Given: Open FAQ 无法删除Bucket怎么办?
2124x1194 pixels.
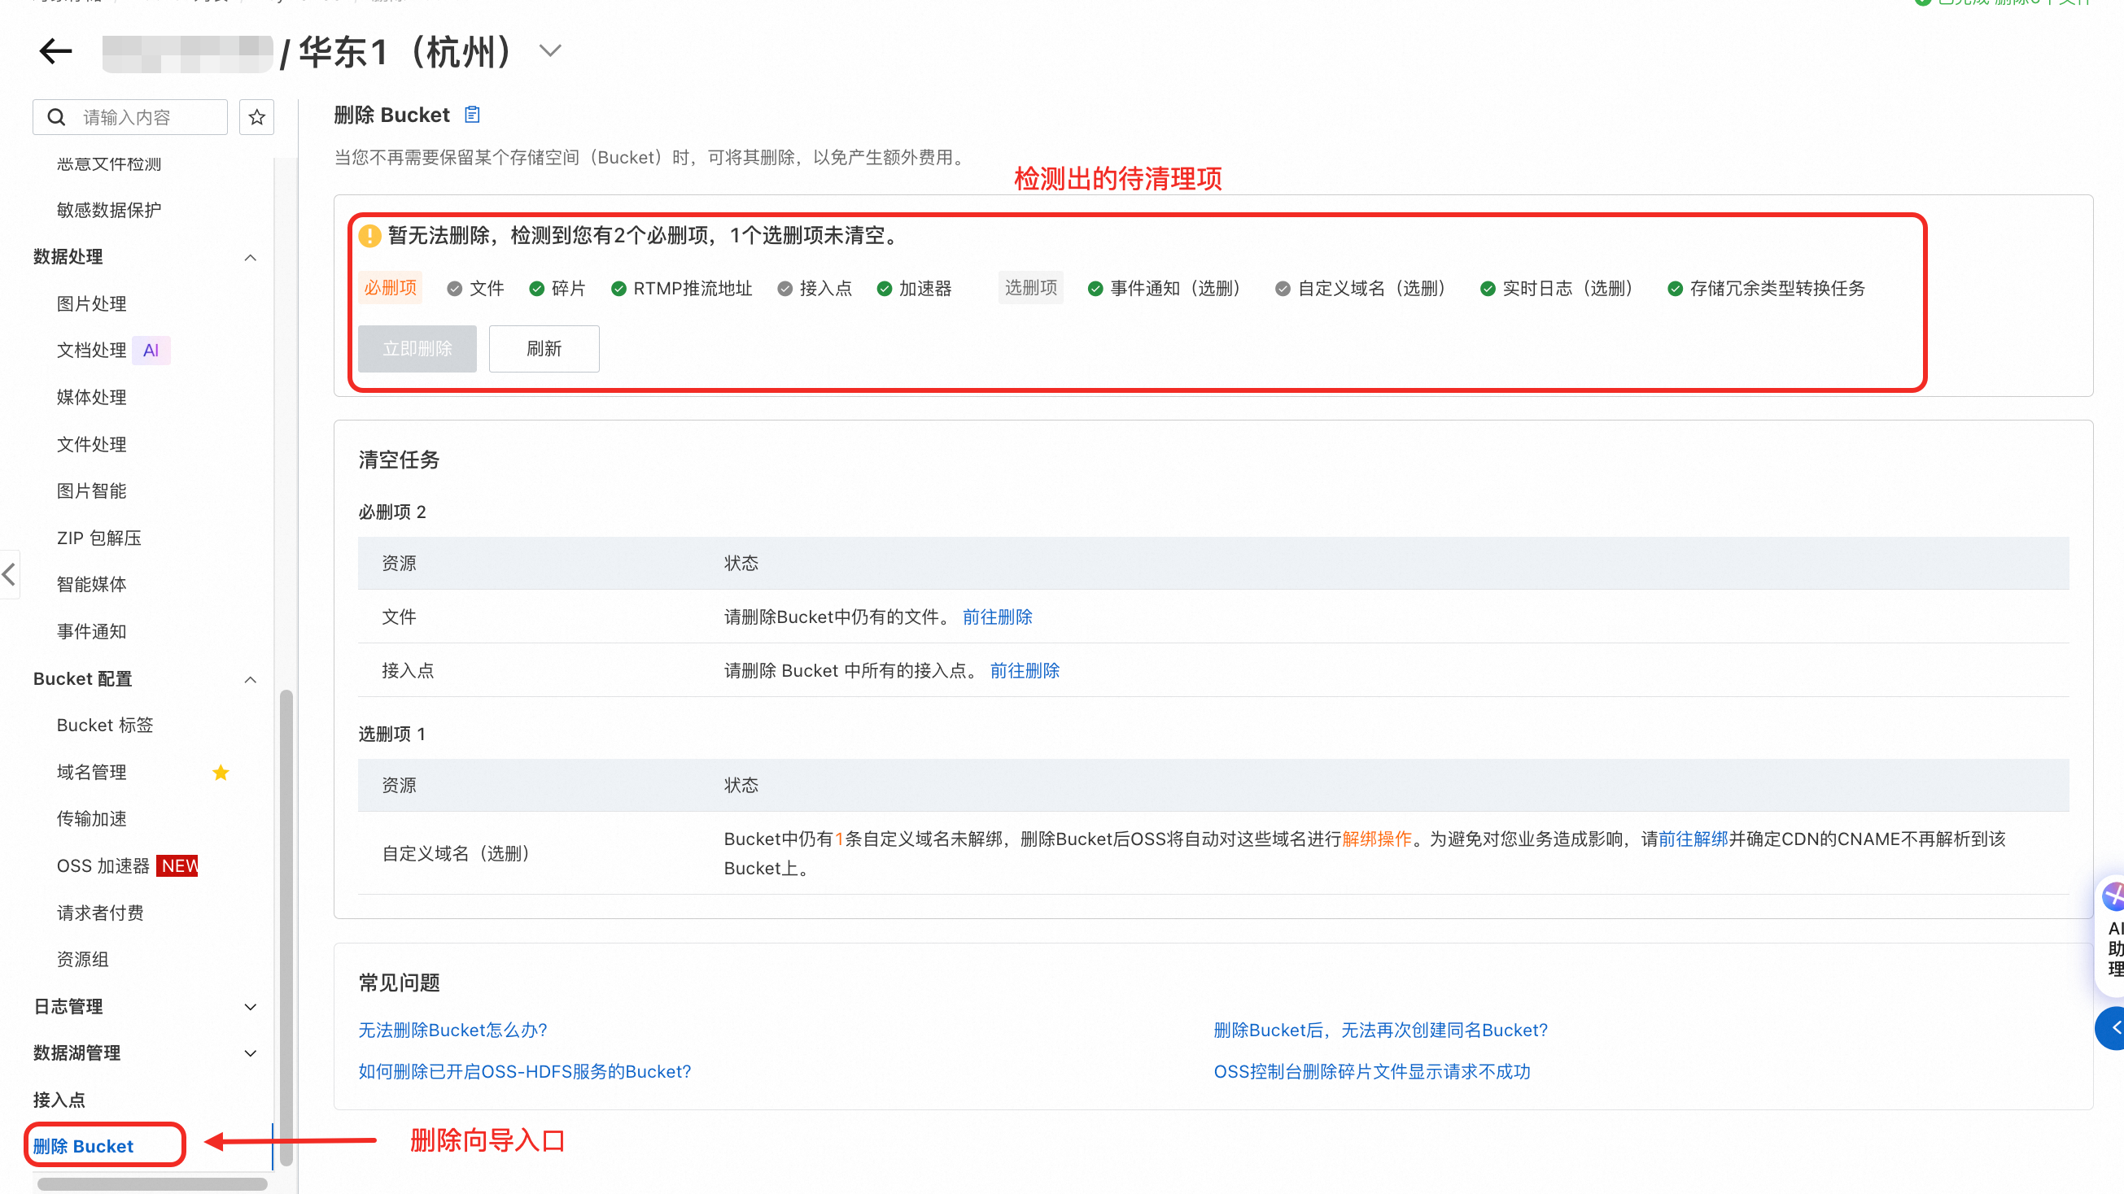Looking at the screenshot, I should [x=452, y=1030].
